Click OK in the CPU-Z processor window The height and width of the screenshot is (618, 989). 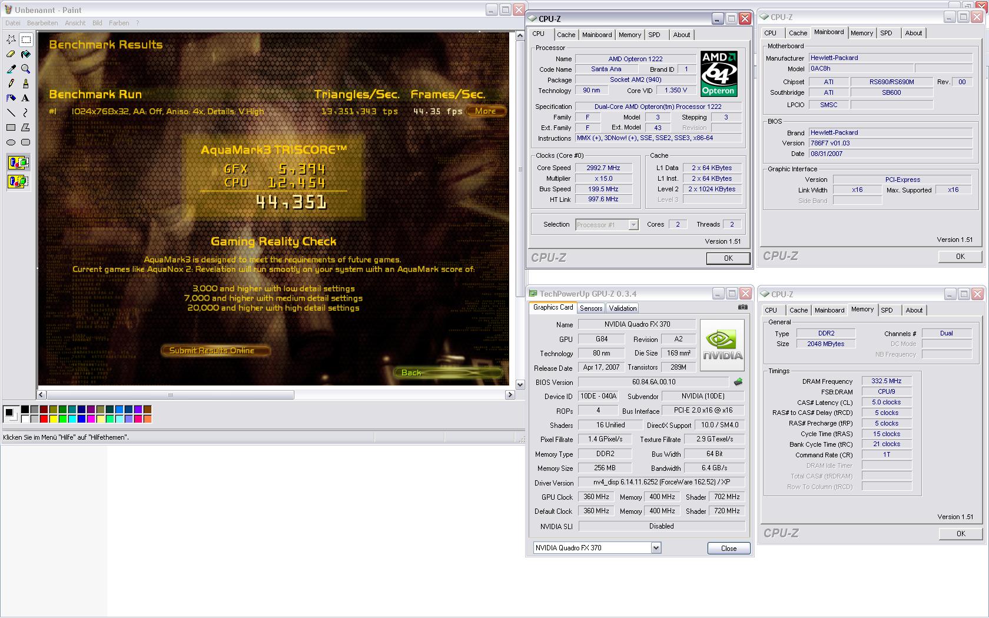pyautogui.click(x=728, y=258)
